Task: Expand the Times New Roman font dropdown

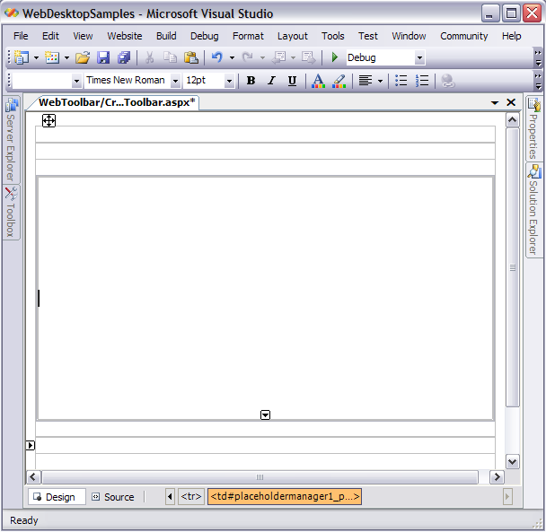Action: [x=175, y=81]
